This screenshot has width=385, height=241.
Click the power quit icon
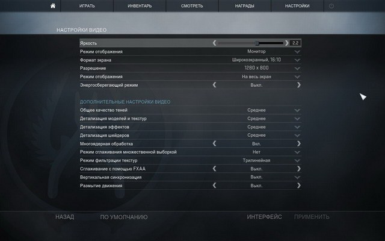pos(331,6)
